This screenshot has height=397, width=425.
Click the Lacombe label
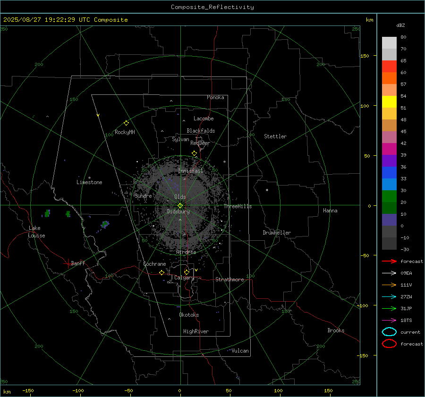tap(204, 118)
